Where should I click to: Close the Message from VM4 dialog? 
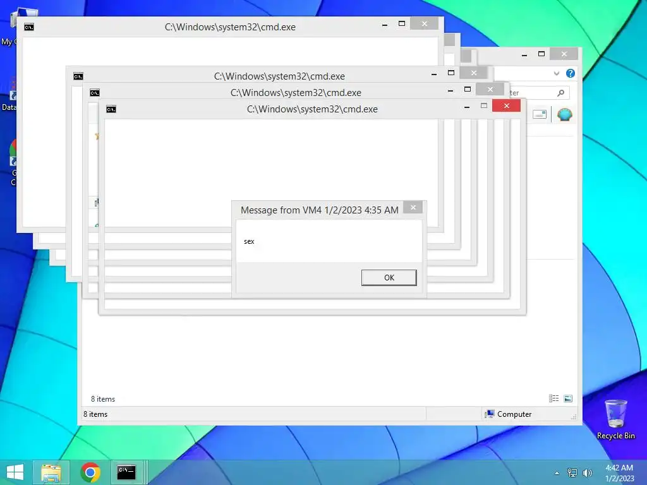coord(413,207)
